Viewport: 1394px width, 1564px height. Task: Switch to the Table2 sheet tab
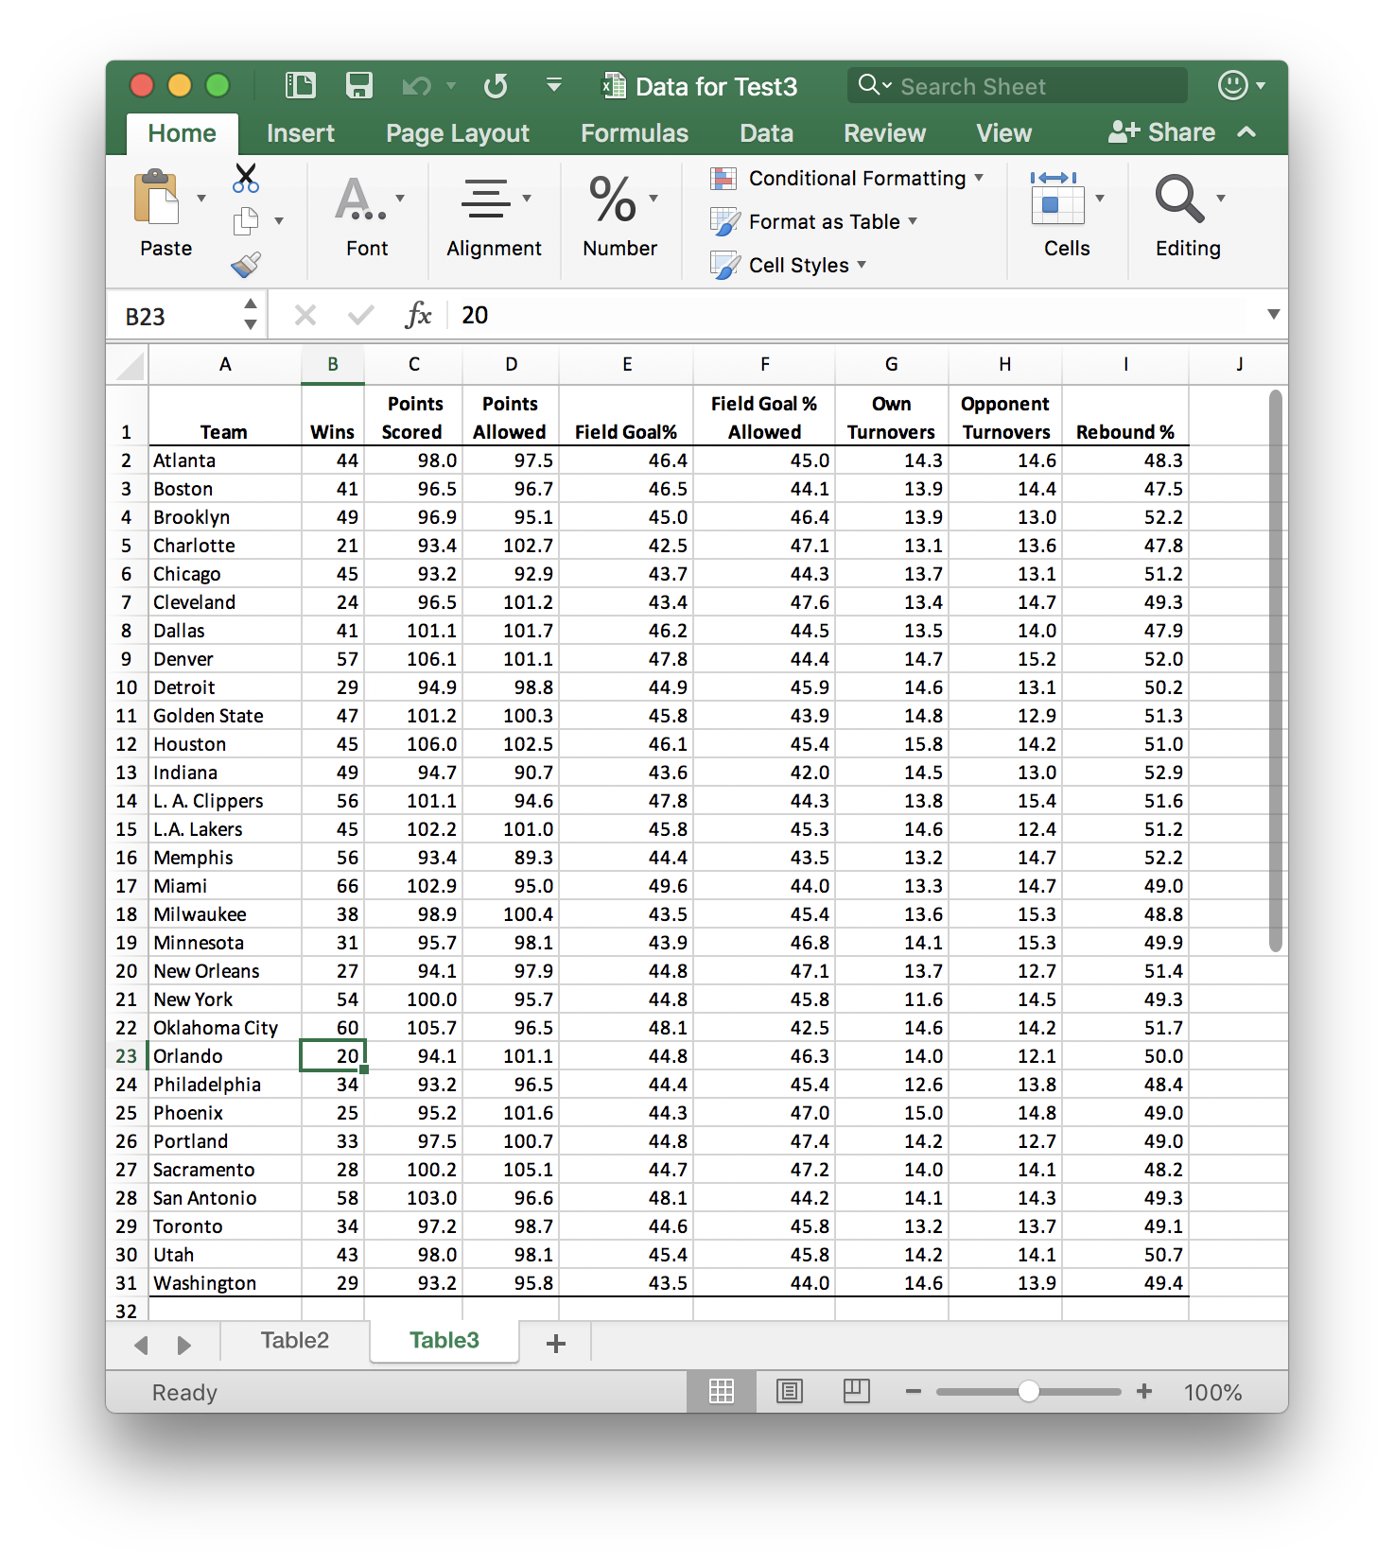tap(295, 1340)
